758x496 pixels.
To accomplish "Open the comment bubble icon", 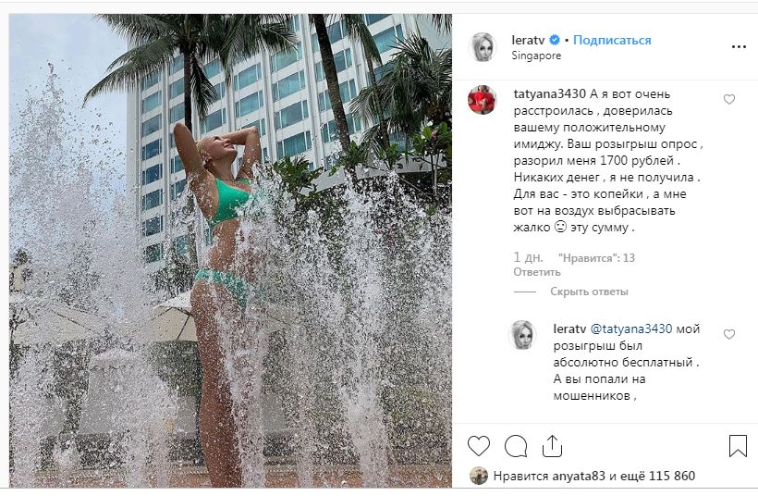I will pyautogui.click(x=516, y=446).
